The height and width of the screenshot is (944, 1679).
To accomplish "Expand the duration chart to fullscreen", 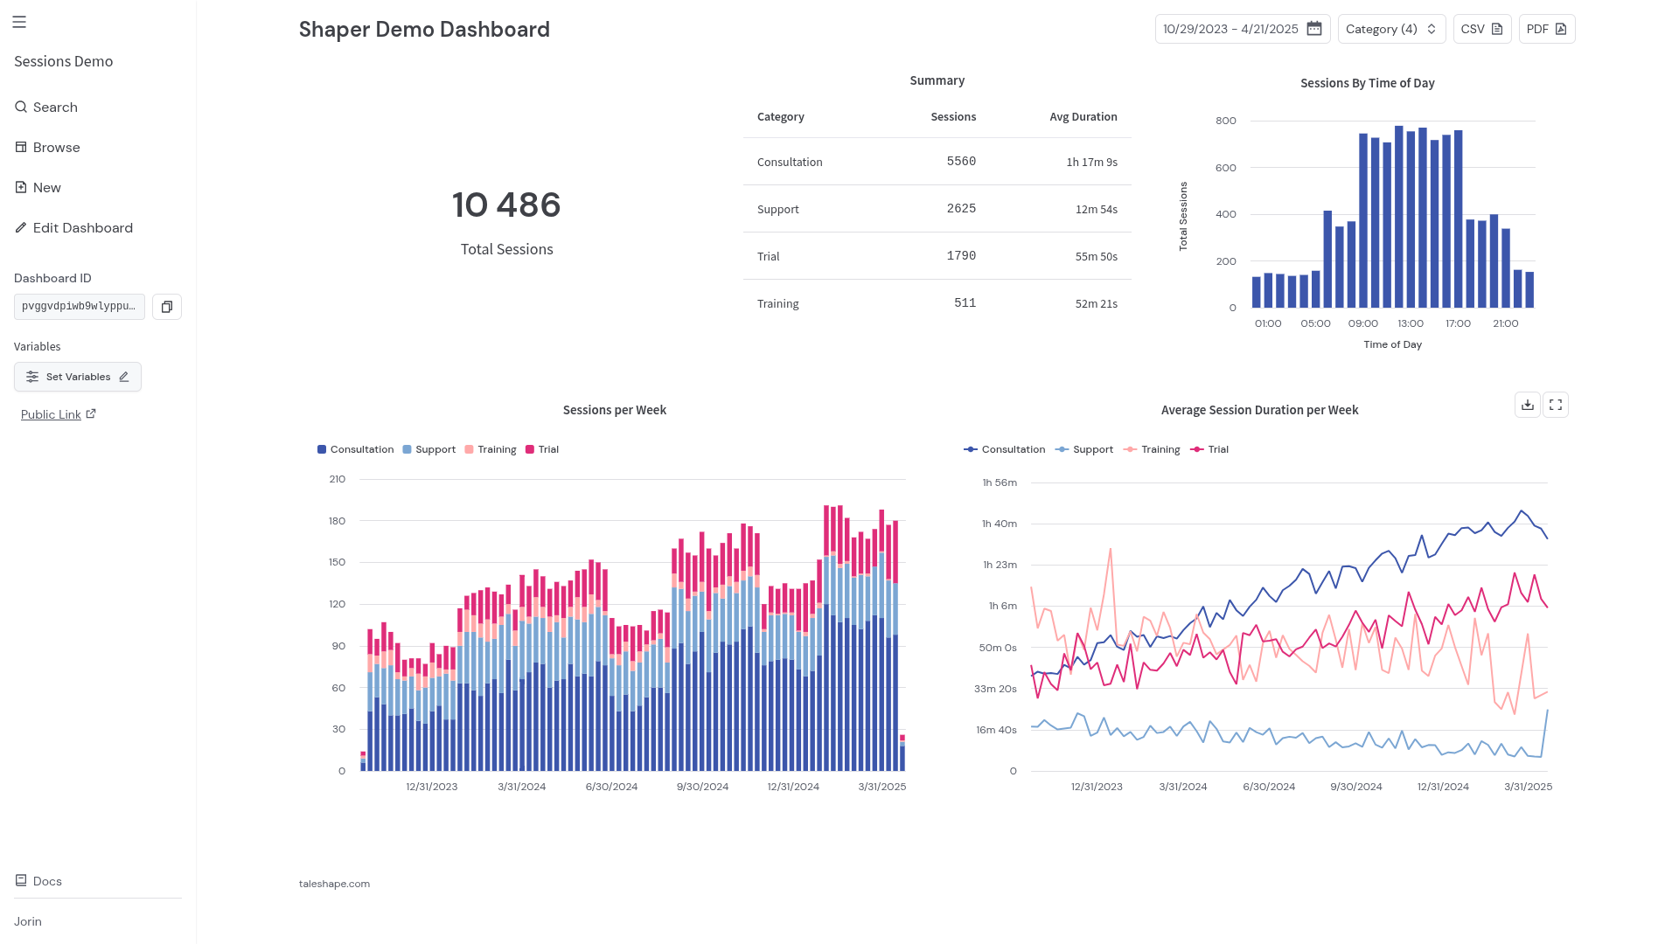I will [1556, 405].
